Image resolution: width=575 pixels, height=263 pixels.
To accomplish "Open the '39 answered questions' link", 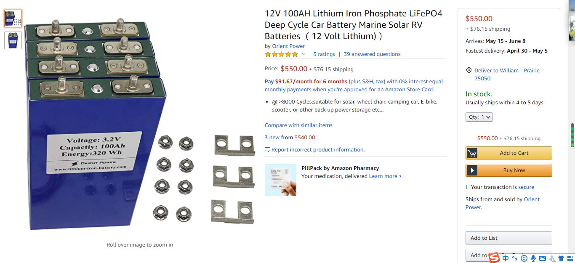I will (372, 54).
